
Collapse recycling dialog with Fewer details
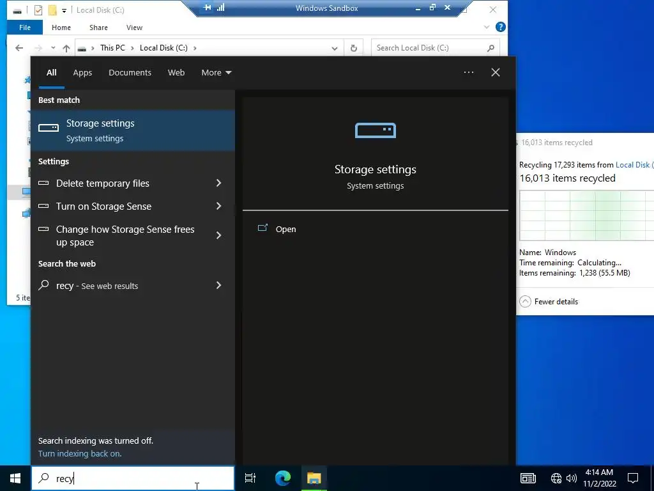click(549, 302)
